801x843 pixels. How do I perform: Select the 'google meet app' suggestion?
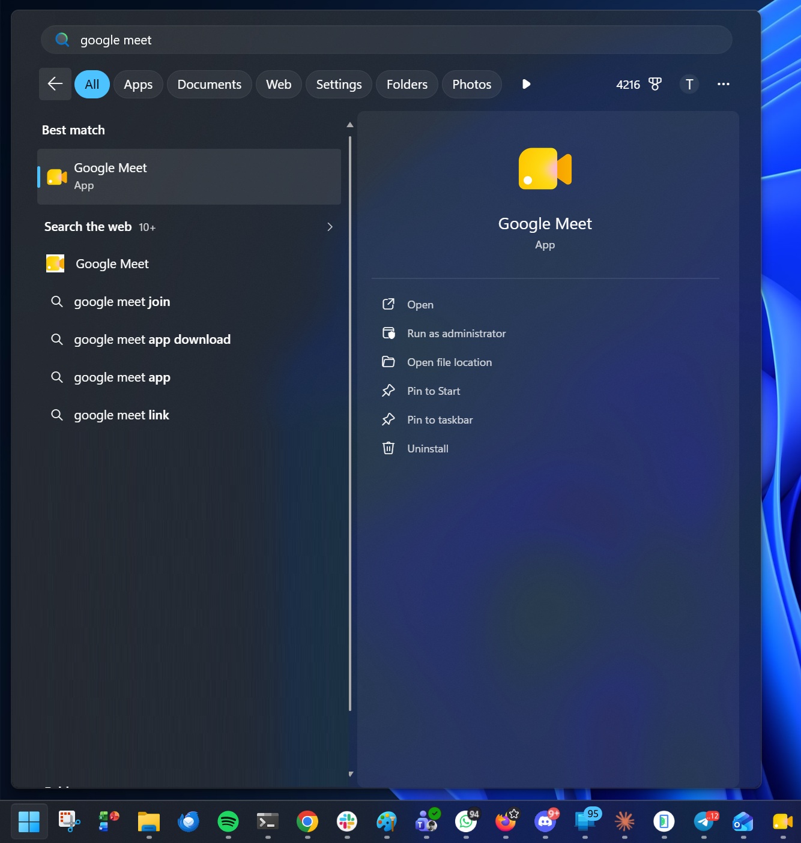click(x=189, y=377)
